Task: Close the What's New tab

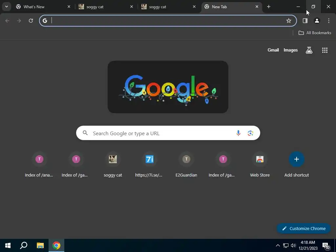Action: 69,7
